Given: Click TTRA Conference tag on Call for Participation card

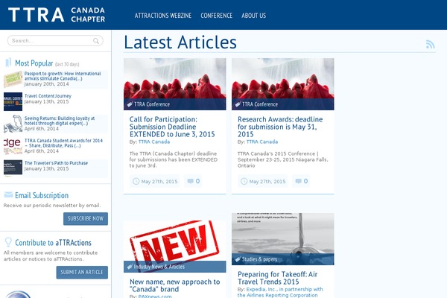Looking at the screenshot, I should pos(152,104).
